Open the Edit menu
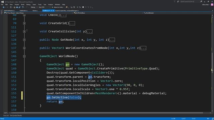The height and width of the screenshot is (120, 214). (6, 4)
